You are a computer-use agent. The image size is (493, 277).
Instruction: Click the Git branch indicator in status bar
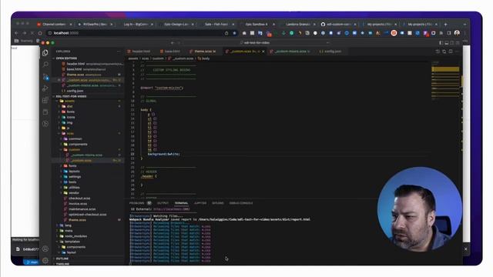point(32,262)
